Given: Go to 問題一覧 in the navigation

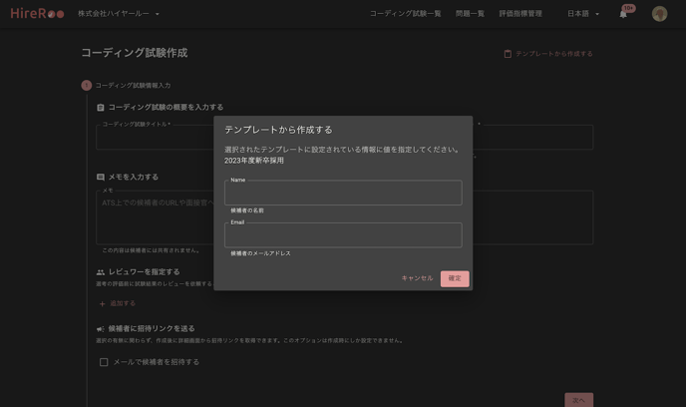Looking at the screenshot, I should pyautogui.click(x=470, y=14).
